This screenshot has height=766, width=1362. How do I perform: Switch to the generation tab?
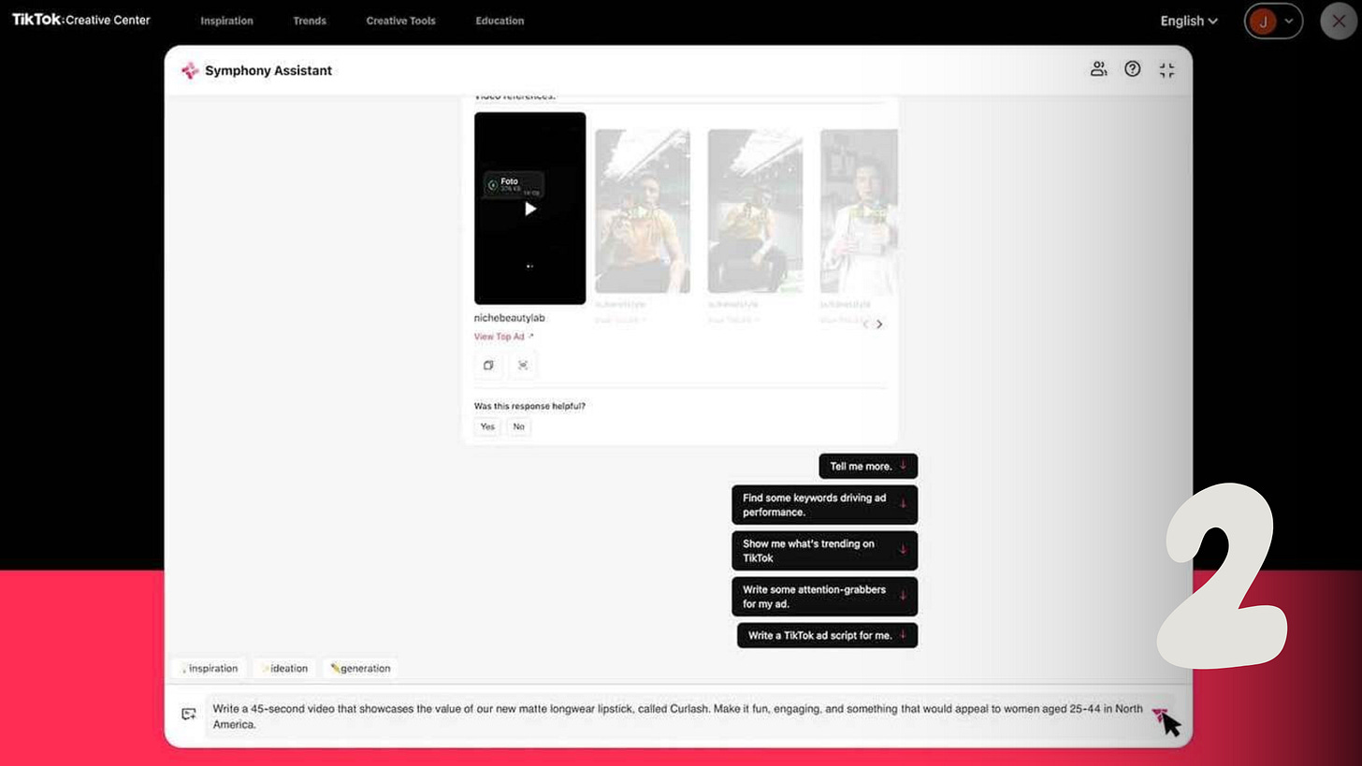[361, 668]
